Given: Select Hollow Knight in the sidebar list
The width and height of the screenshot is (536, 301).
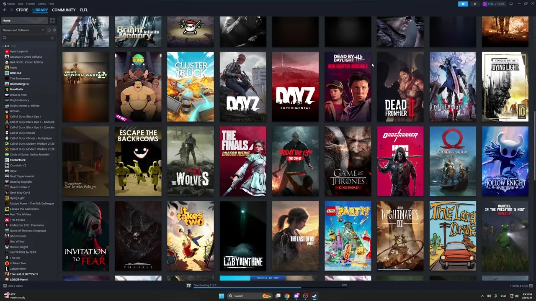Looking at the screenshot, I should (19, 247).
